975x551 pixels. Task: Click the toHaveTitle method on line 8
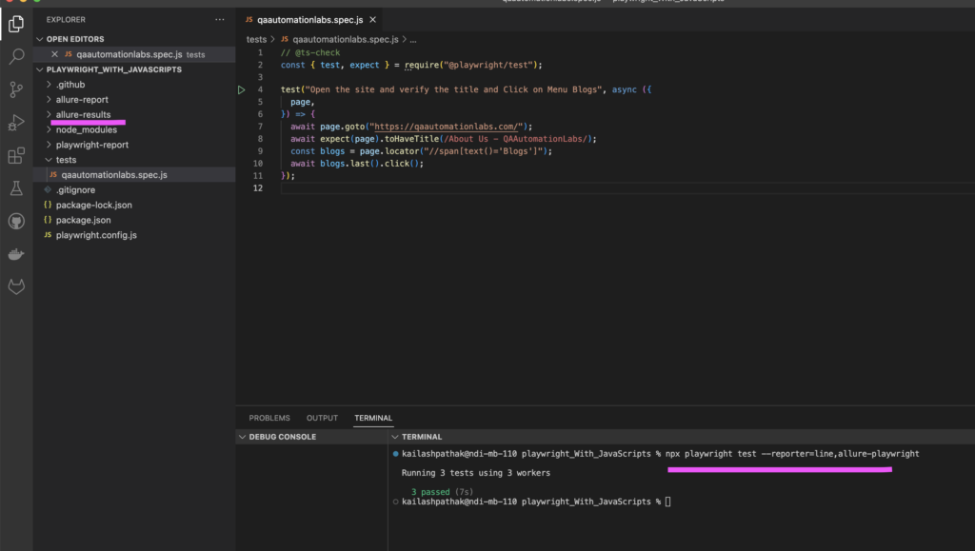click(411, 139)
